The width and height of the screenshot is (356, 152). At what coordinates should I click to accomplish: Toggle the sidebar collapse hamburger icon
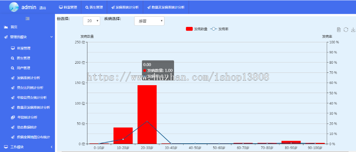[x=27, y=19]
